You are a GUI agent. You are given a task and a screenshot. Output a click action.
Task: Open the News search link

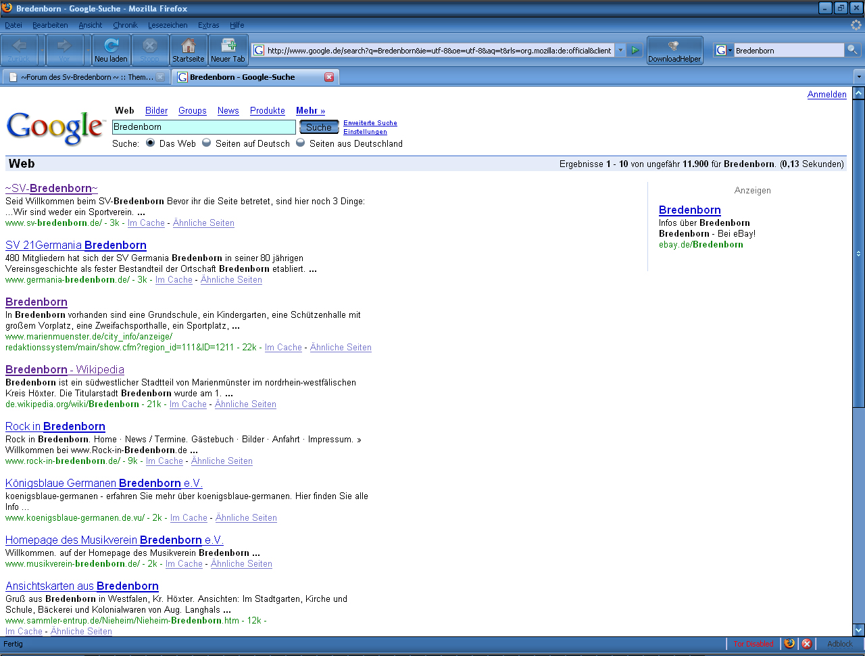(x=228, y=111)
